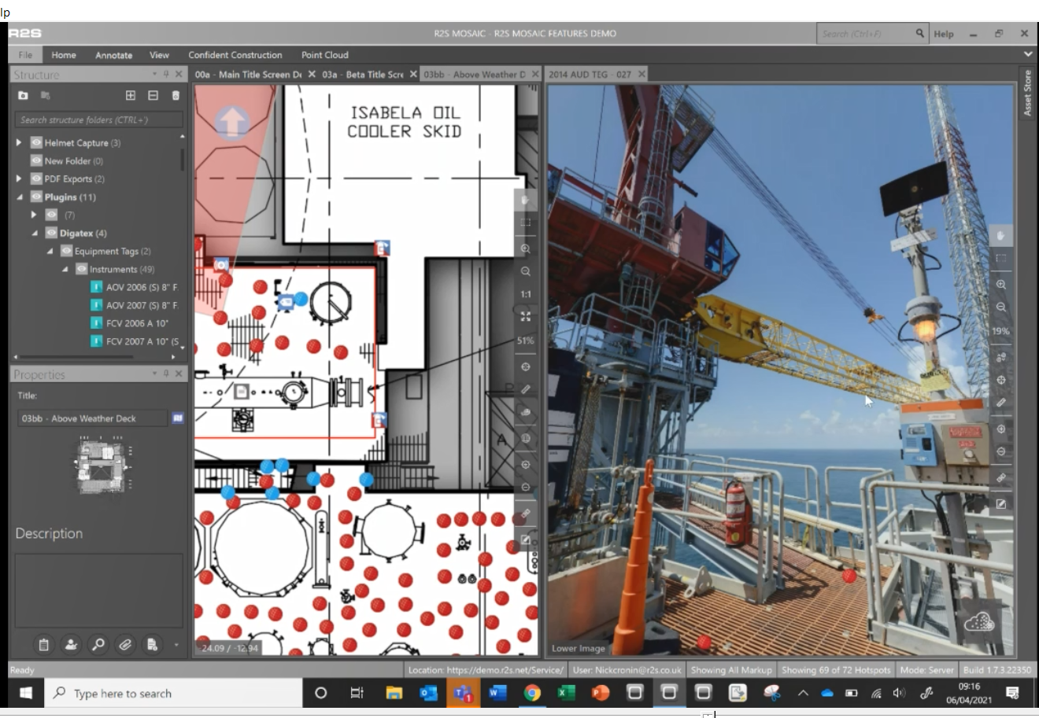This screenshot has width=1039, height=718.
Task: Expand the unnamed (7) subfolder
Action: 34,215
